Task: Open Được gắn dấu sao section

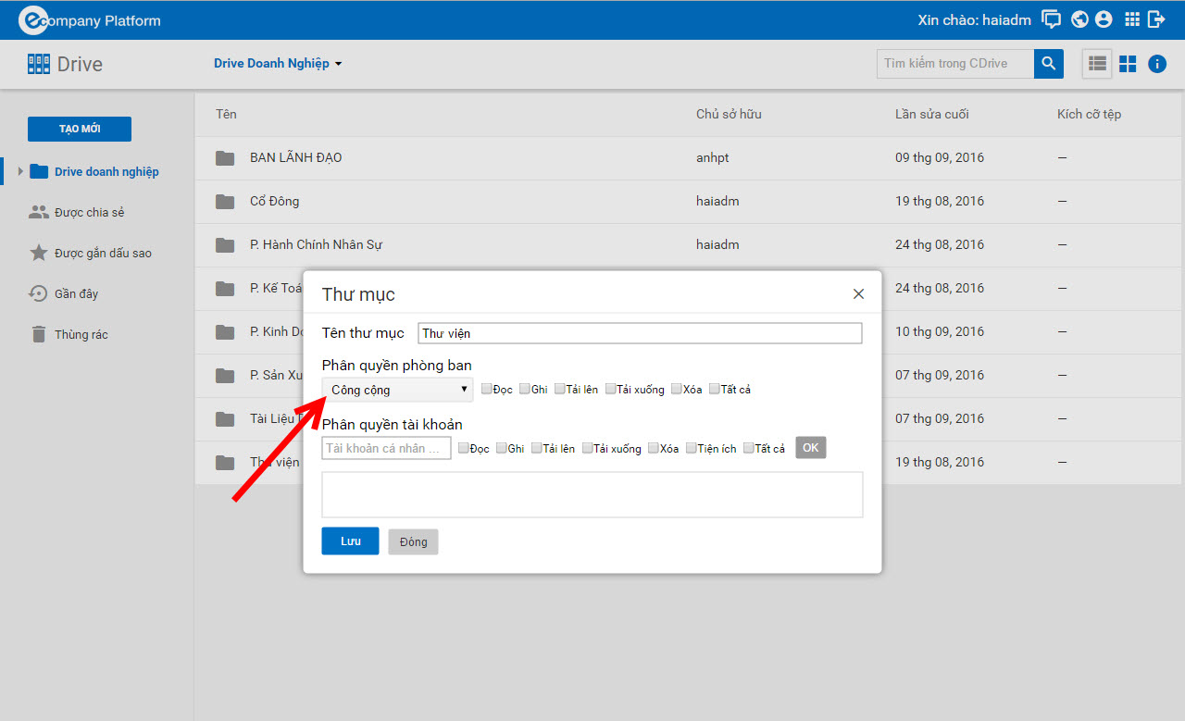Action: (103, 253)
